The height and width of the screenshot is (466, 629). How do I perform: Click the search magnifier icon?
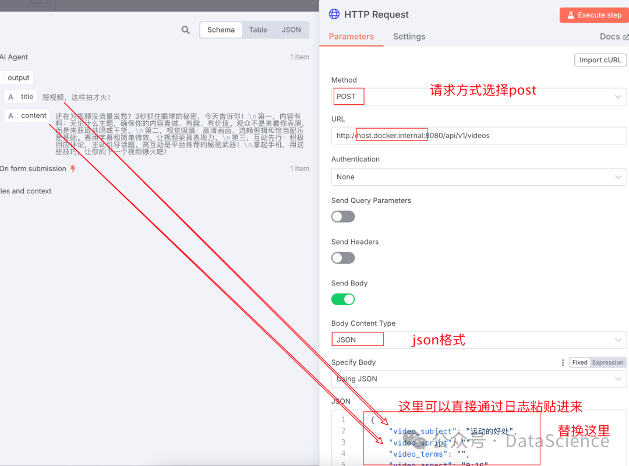185,30
